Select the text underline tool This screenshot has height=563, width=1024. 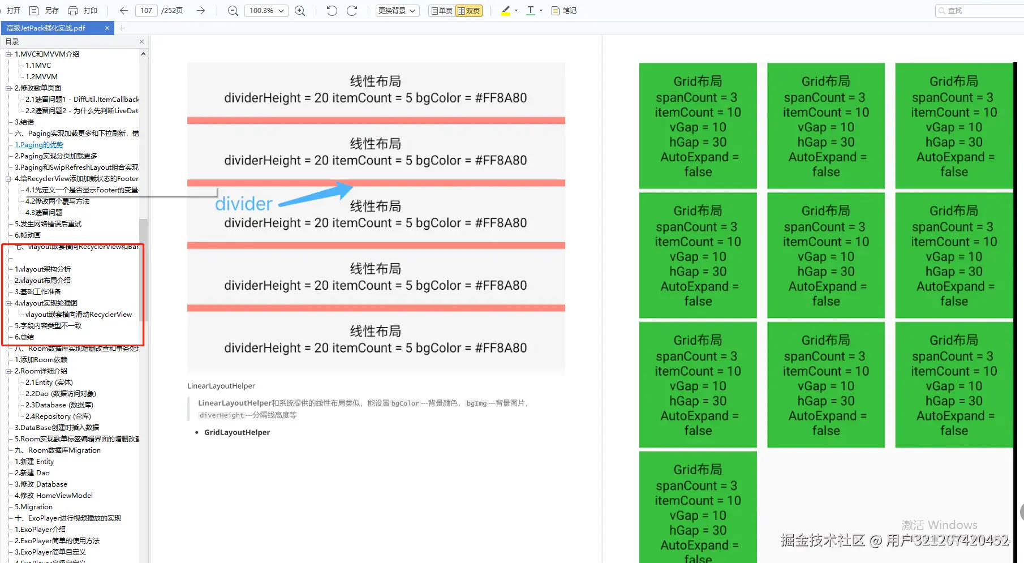point(531,10)
